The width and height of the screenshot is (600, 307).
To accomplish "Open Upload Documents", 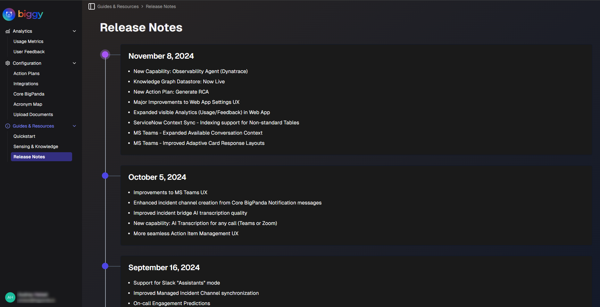I will [33, 114].
